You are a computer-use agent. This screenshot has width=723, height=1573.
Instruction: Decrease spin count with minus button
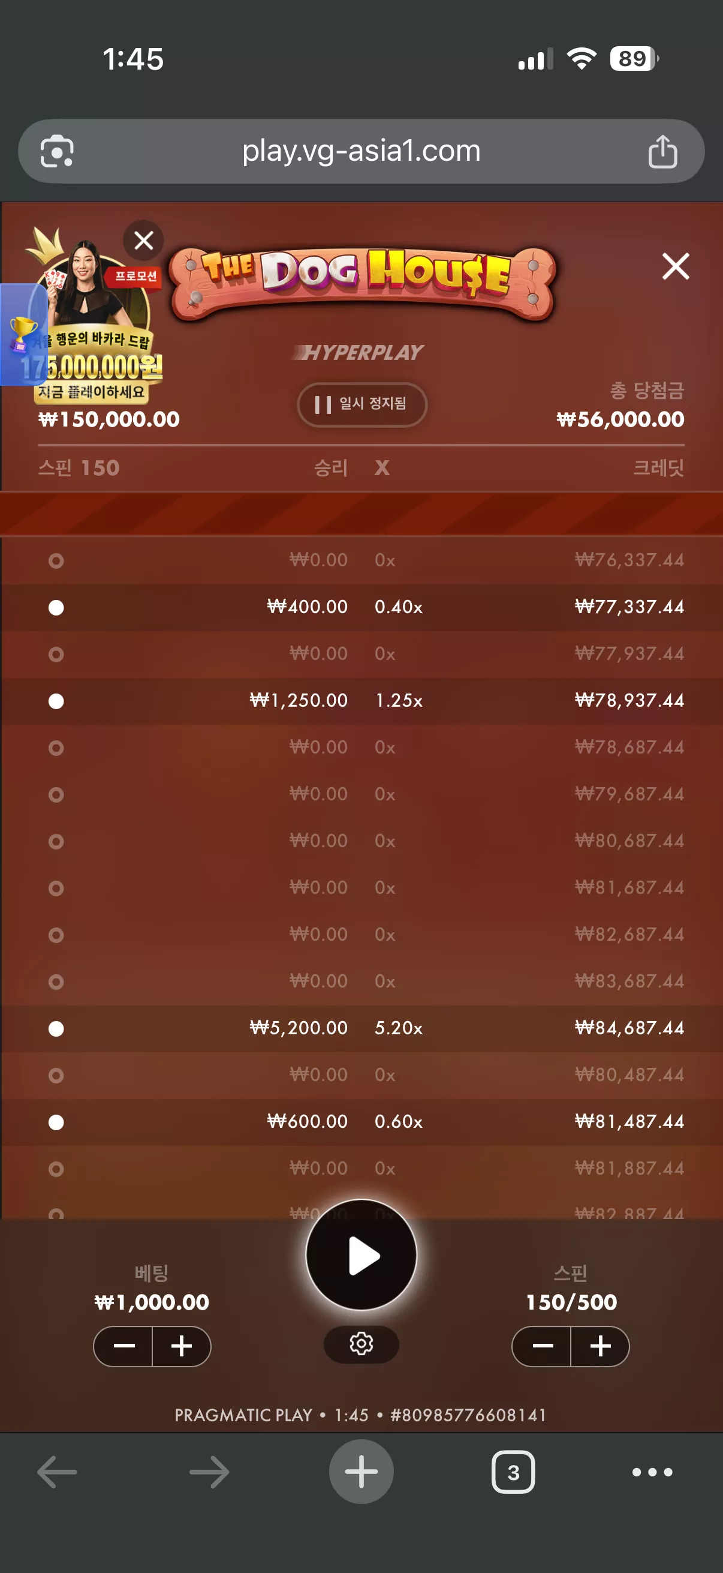542,1346
